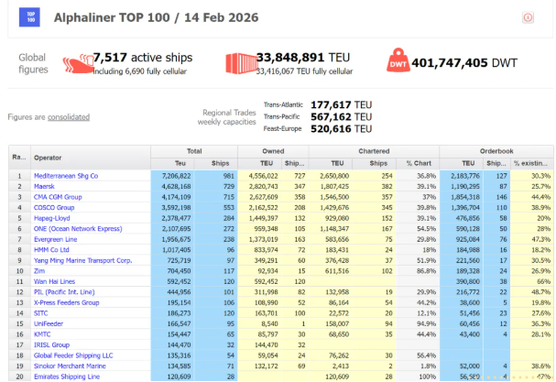Open the red info icon at top right

[528, 17]
